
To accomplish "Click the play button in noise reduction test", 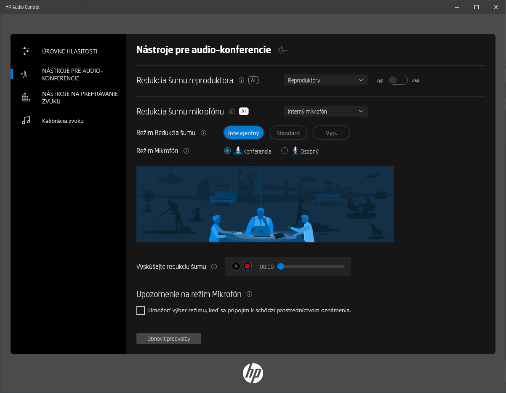I will (236, 266).
